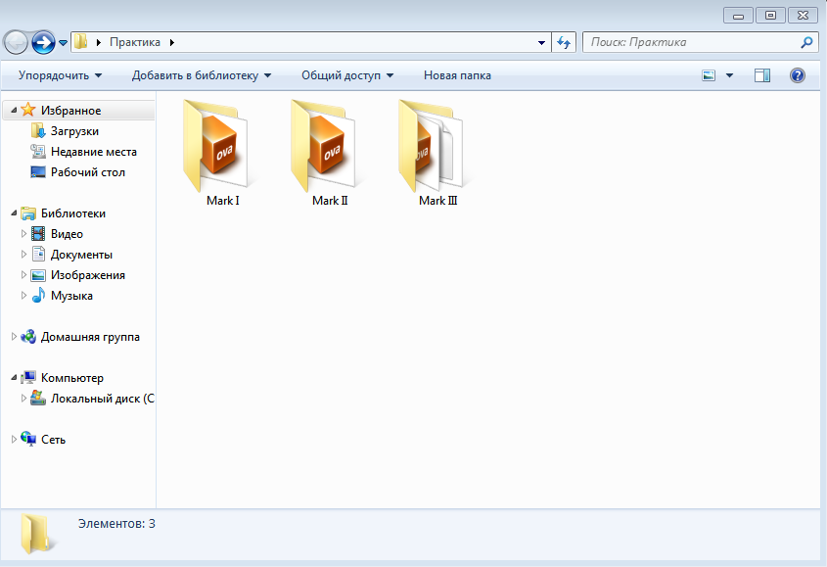Collapse the Компьютер section

14,378
